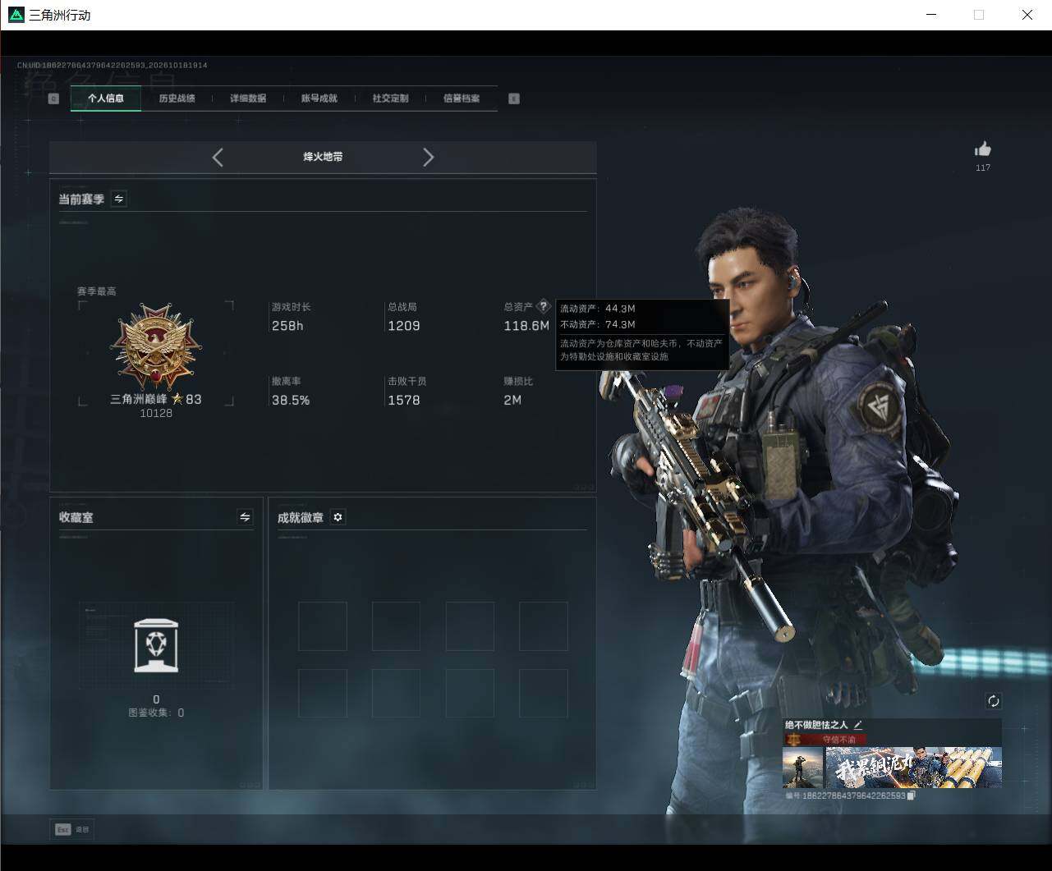Go to the 社交定制 tab
The height and width of the screenshot is (871, 1052).
[x=390, y=99]
